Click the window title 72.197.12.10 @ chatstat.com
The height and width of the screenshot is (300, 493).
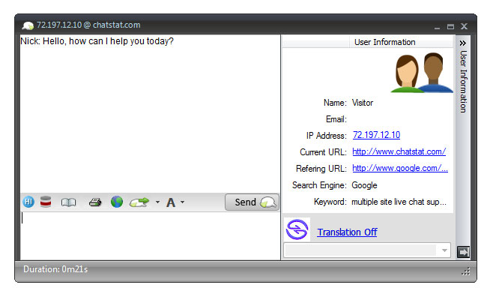click(x=88, y=25)
